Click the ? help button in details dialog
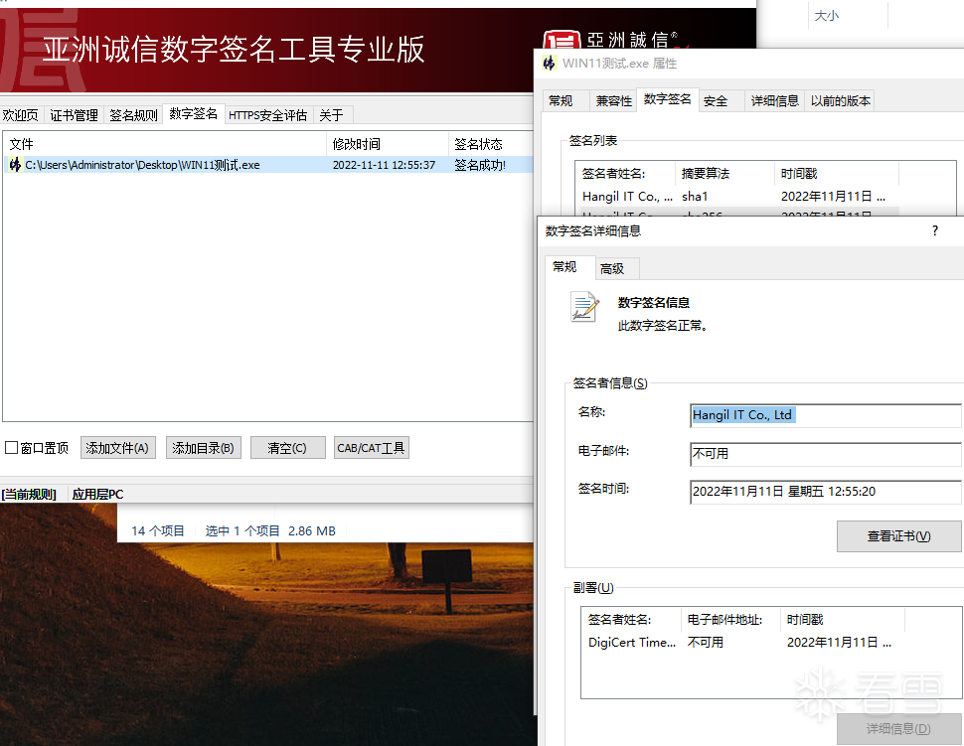Screen dimensions: 964x746 click(x=935, y=231)
